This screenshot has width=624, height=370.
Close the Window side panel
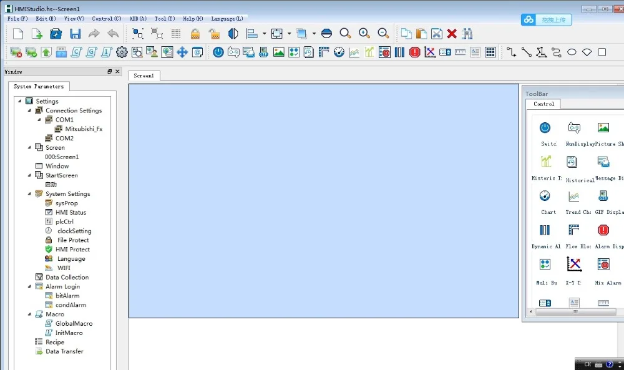point(117,71)
